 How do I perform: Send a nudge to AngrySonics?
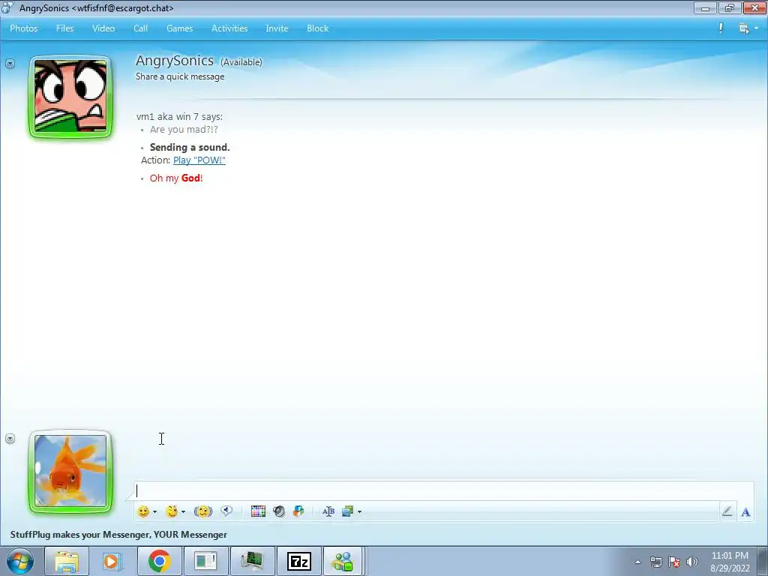coord(202,511)
